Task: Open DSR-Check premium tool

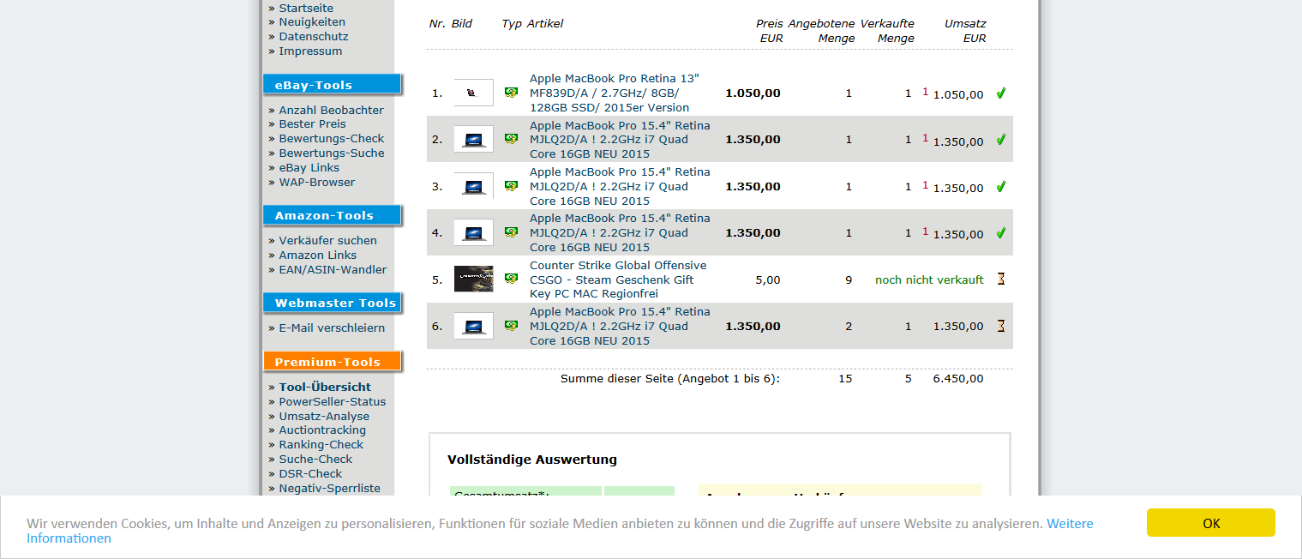Action: [310, 474]
